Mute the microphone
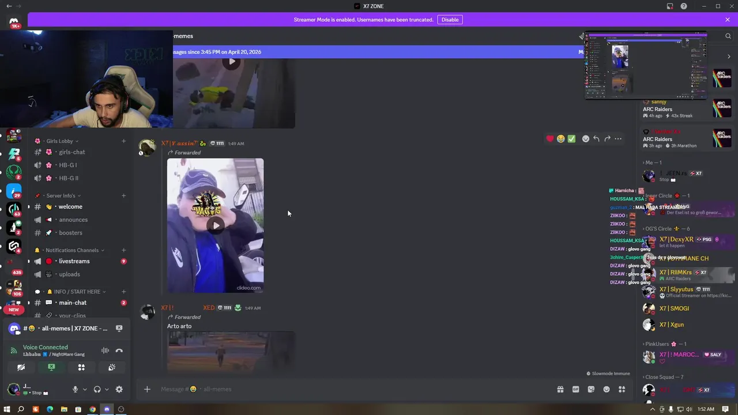 (x=75, y=389)
